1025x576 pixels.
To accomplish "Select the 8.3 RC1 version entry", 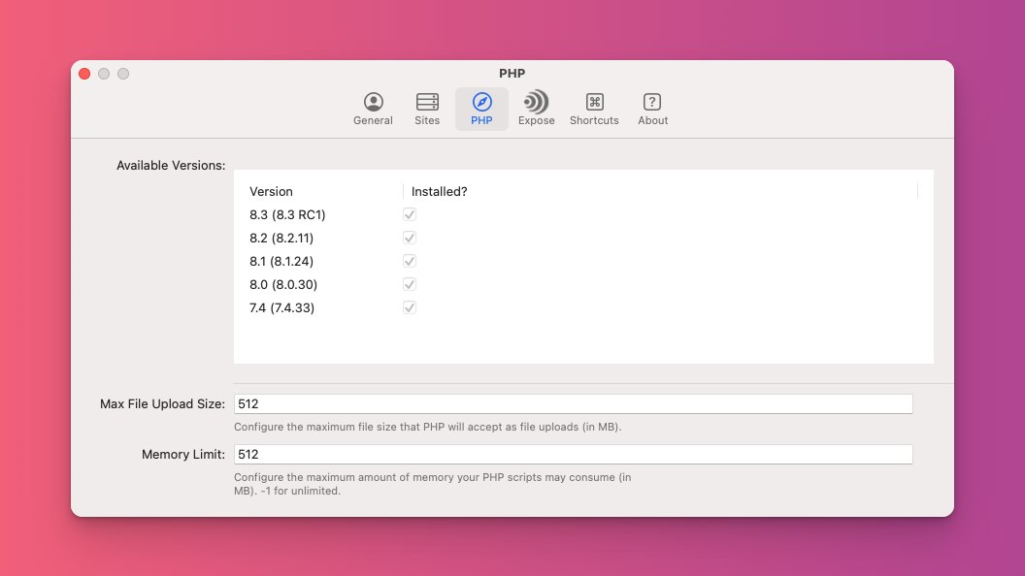I will click(286, 214).
